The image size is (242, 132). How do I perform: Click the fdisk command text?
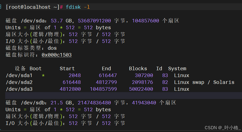[73, 7]
